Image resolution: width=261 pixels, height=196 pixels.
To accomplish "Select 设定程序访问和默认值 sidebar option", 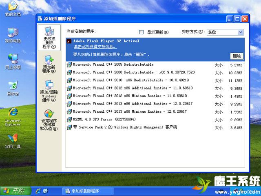I will [x=49, y=120].
